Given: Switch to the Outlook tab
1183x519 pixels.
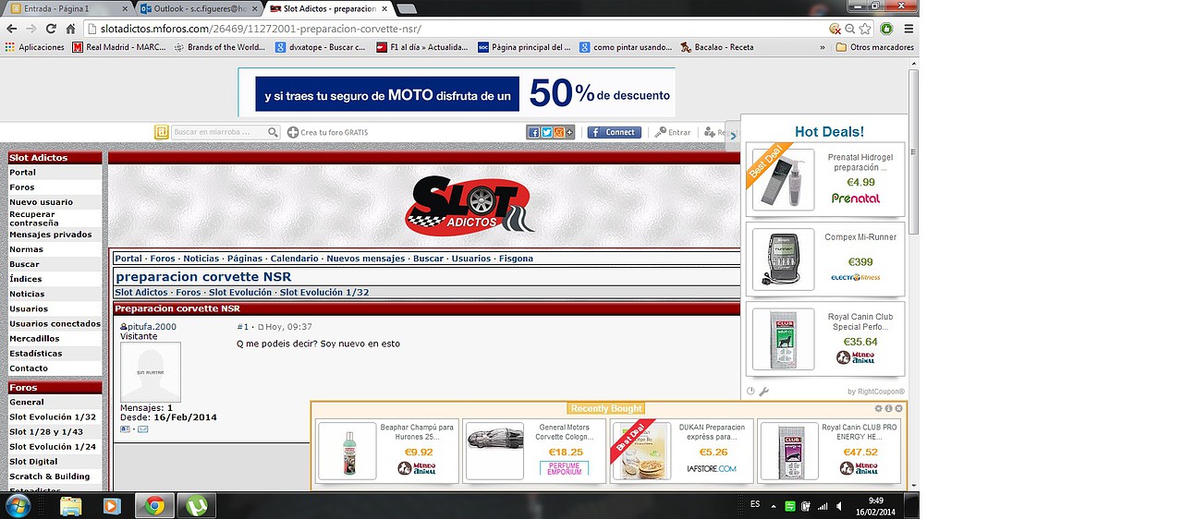Looking at the screenshot, I should tap(198, 8).
